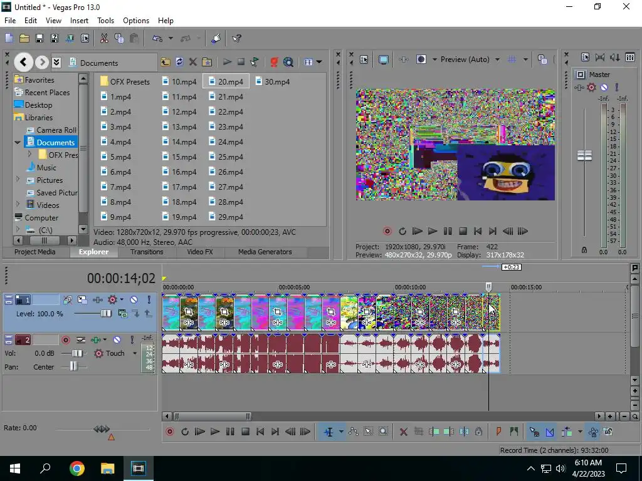Screen dimensions: 642x481
Task: Open Google Chrome from the Windows taskbar
Action: [77, 468]
